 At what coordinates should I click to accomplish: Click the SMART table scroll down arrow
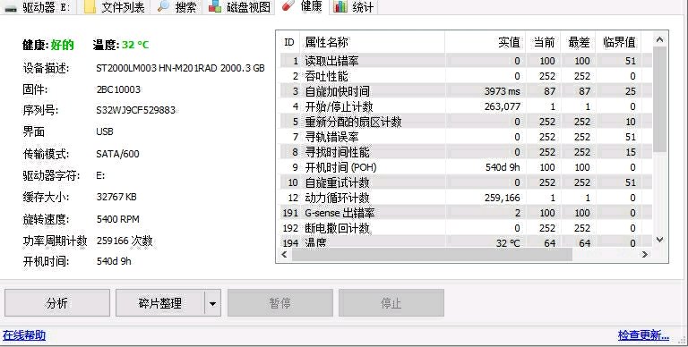tap(659, 239)
